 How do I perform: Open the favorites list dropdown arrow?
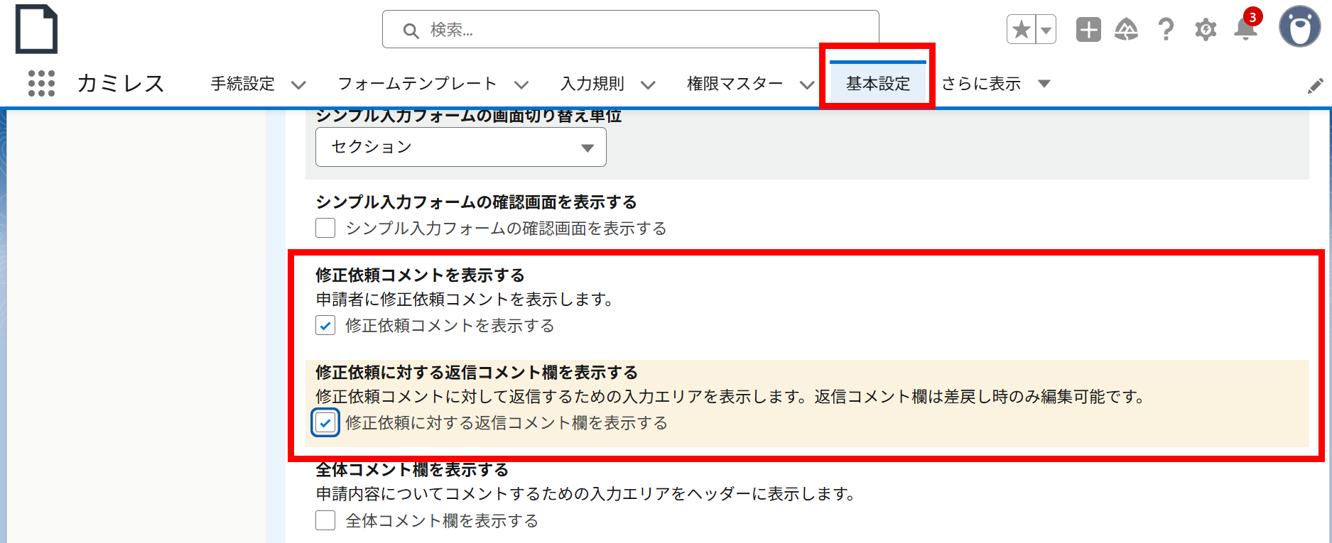click(1046, 30)
